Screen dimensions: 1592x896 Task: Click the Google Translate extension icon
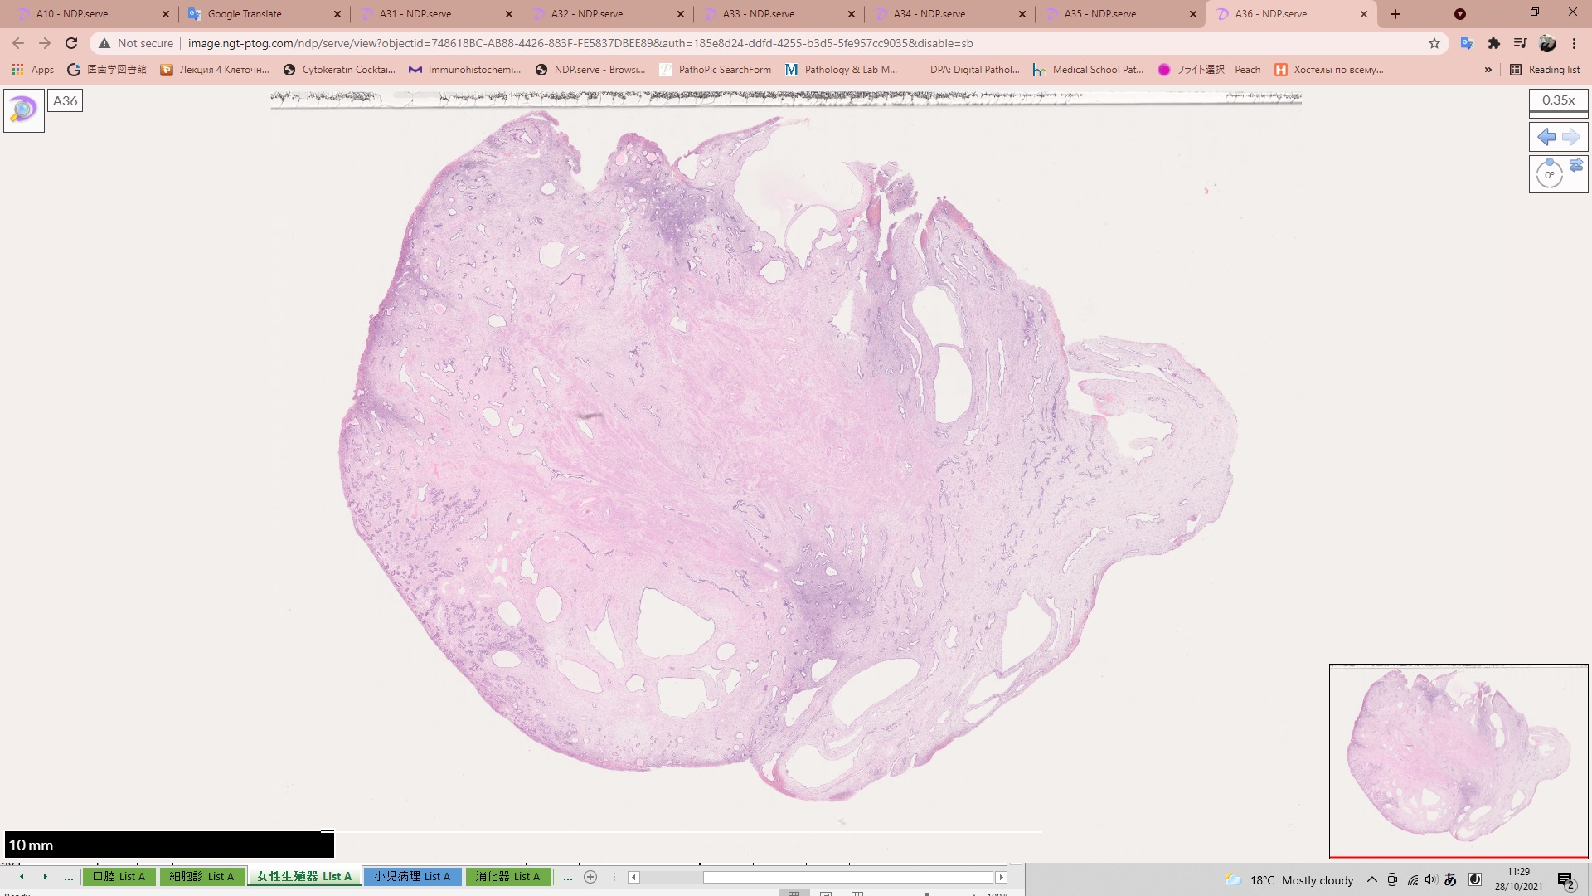point(1467,43)
